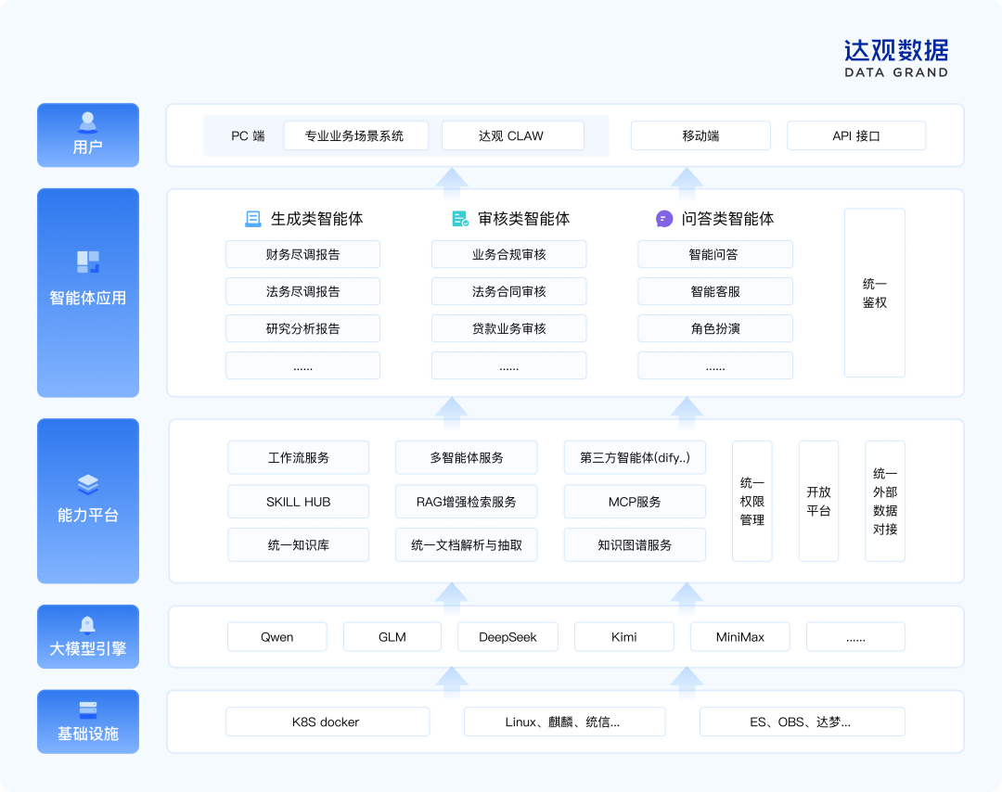The height and width of the screenshot is (792, 1002).
Task: Click the 生成类智能体 document icon
Action: [x=253, y=219]
